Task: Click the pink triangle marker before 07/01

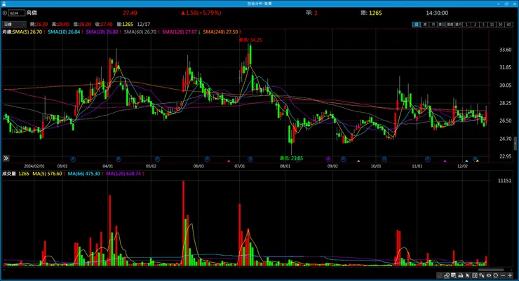Action: [229, 161]
